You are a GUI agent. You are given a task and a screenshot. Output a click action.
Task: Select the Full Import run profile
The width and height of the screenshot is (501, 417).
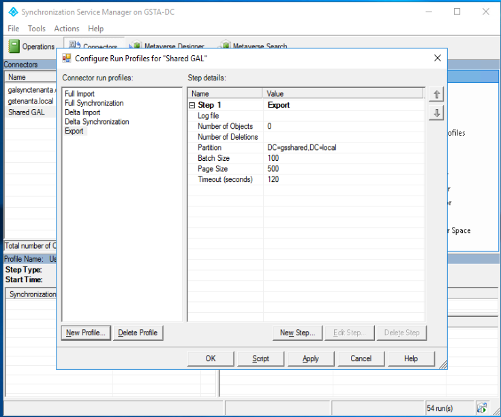[x=80, y=94]
